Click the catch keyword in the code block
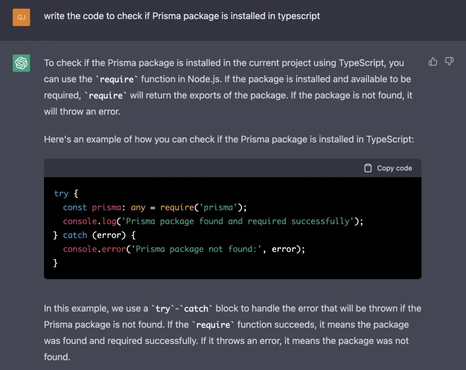 coord(75,235)
